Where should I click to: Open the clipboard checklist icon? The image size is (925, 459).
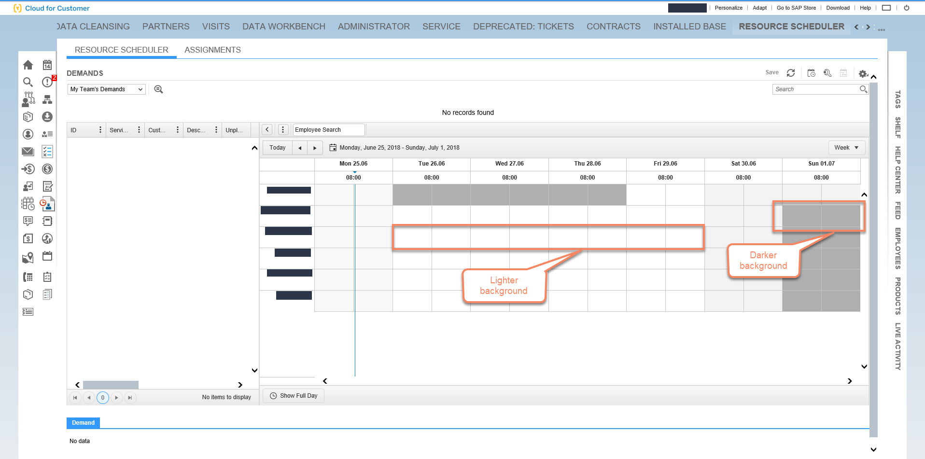47,277
